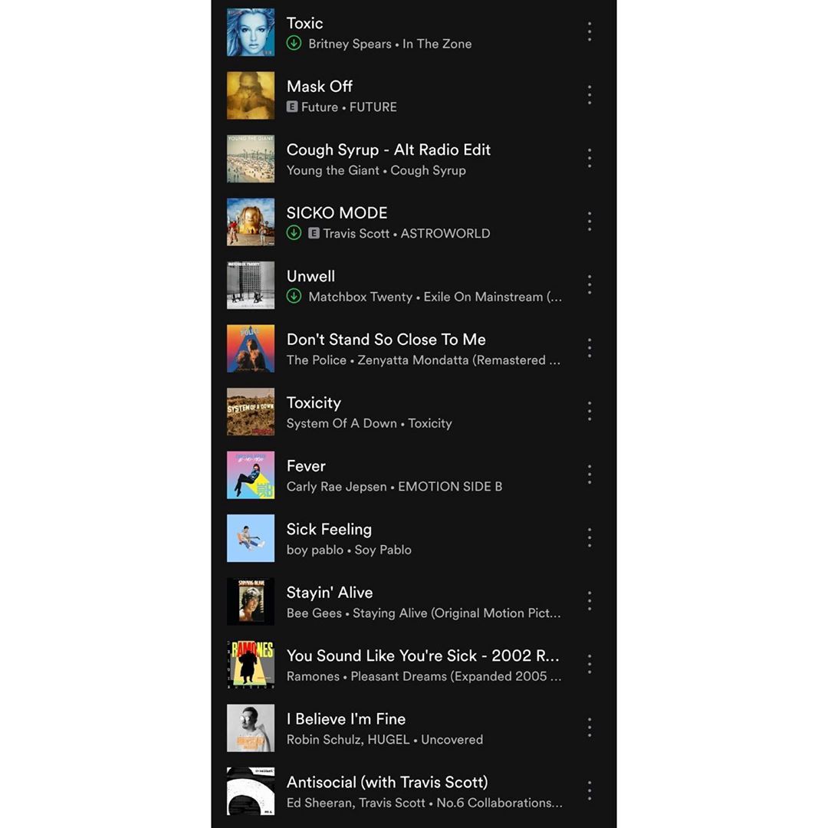Open three-dot menu for Mask Off

(590, 95)
